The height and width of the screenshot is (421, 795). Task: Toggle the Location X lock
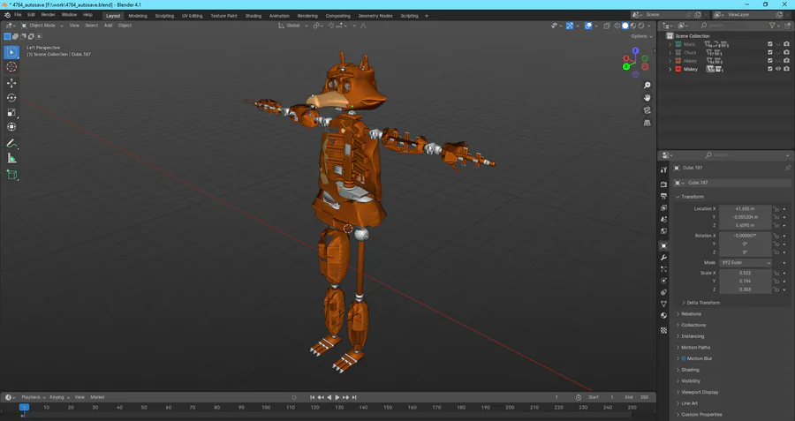776,208
